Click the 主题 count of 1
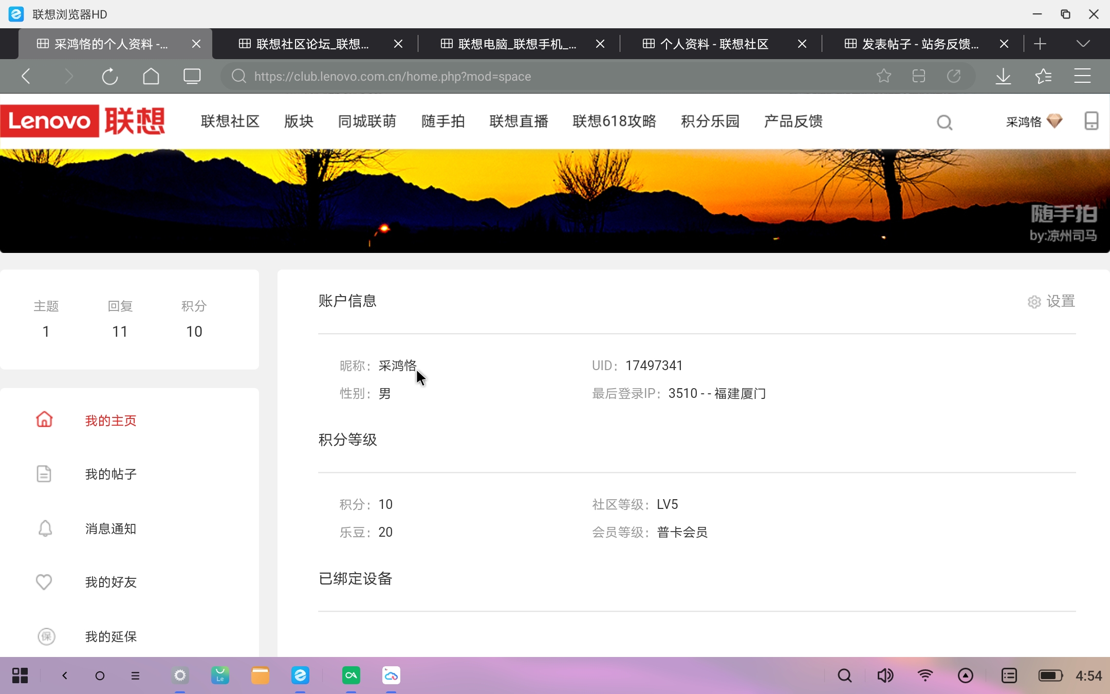 pyautogui.click(x=46, y=332)
